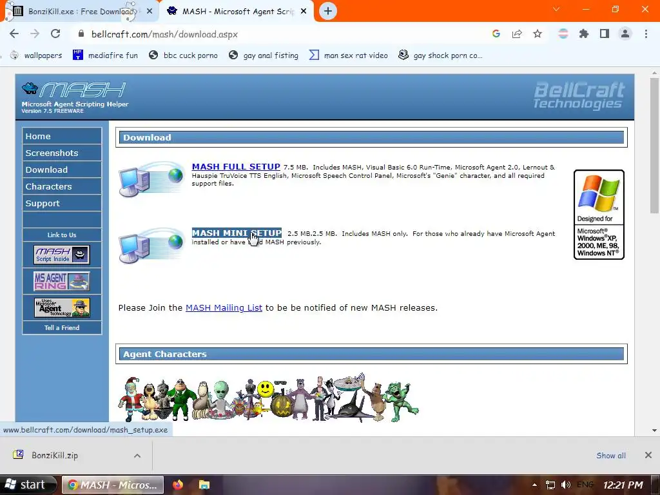Launch Firefox from the taskbar
The image size is (660, 495).
178,485
